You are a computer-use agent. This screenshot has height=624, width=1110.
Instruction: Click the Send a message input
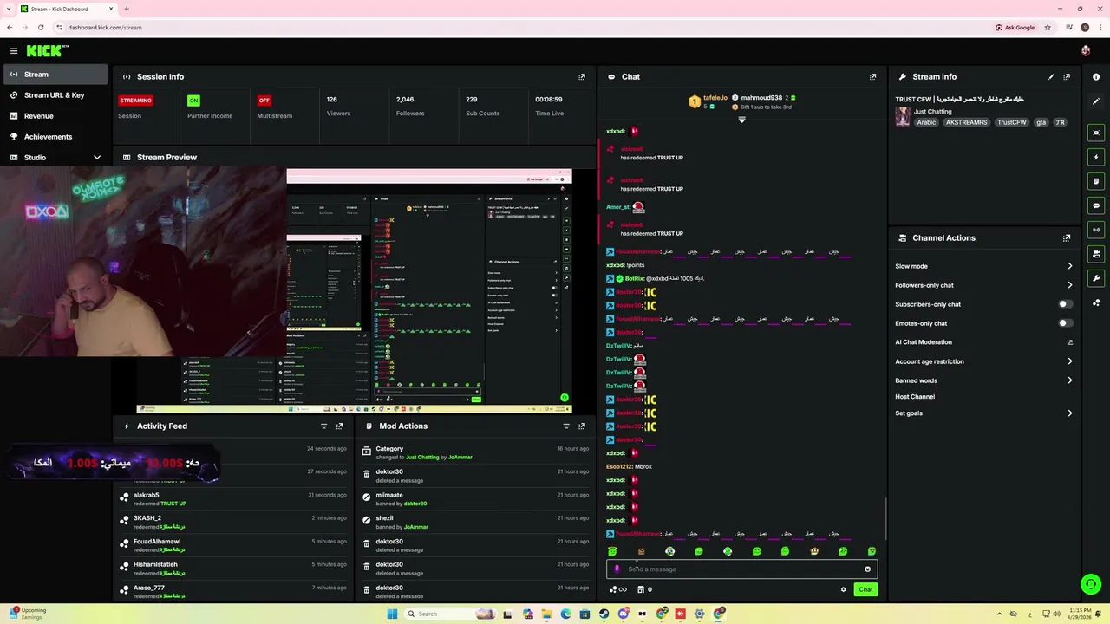pos(741,569)
